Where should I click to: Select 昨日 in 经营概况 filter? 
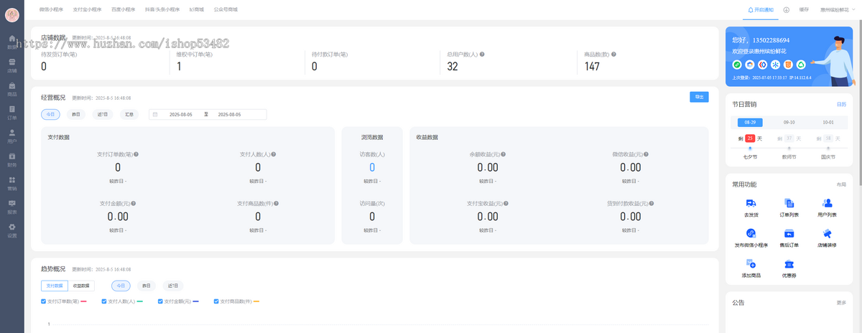tap(76, 114)
